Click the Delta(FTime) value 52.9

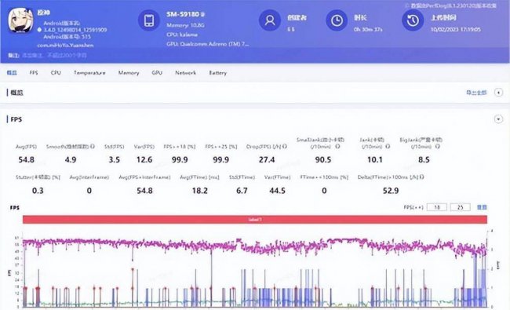click(x=391, y=191)
